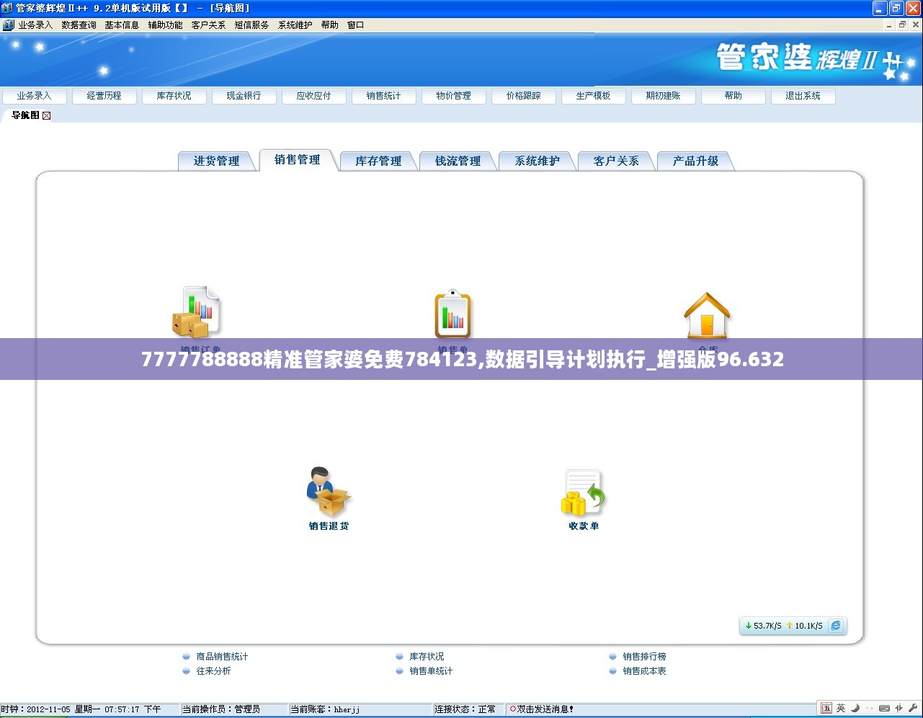Switch to the 库存管理 tab
923x718 pixels.
(x=378, y=161)
